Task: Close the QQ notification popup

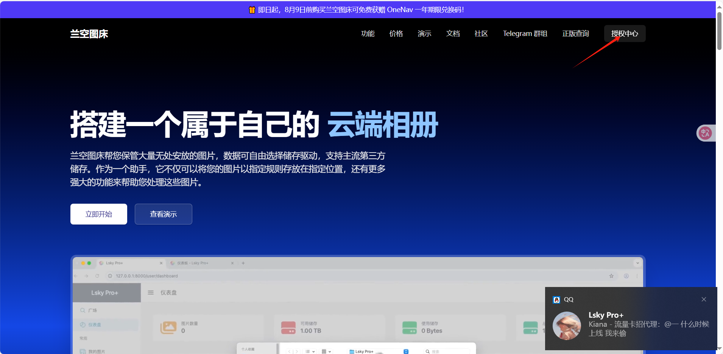Action: (x=704, y=299)
